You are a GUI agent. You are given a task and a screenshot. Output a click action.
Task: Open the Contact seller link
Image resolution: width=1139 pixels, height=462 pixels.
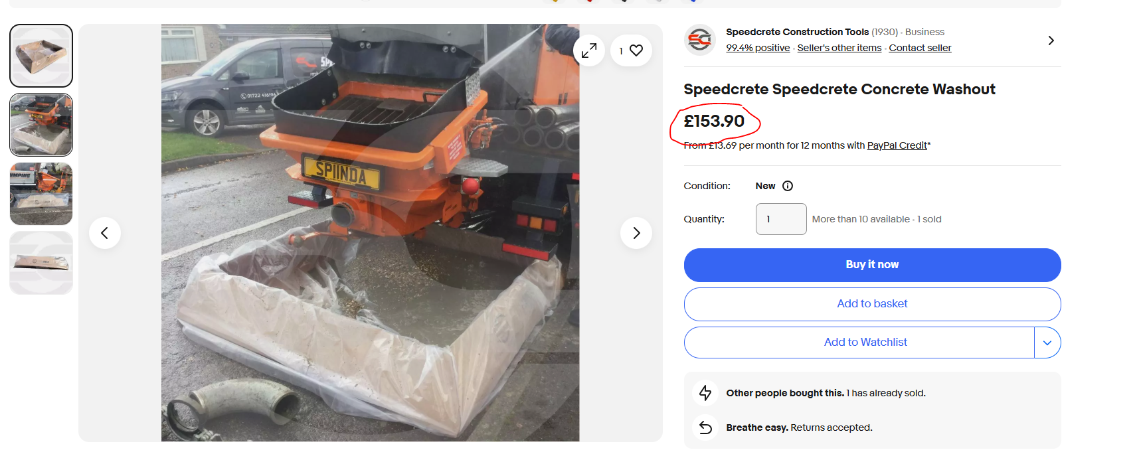(920, 48)
